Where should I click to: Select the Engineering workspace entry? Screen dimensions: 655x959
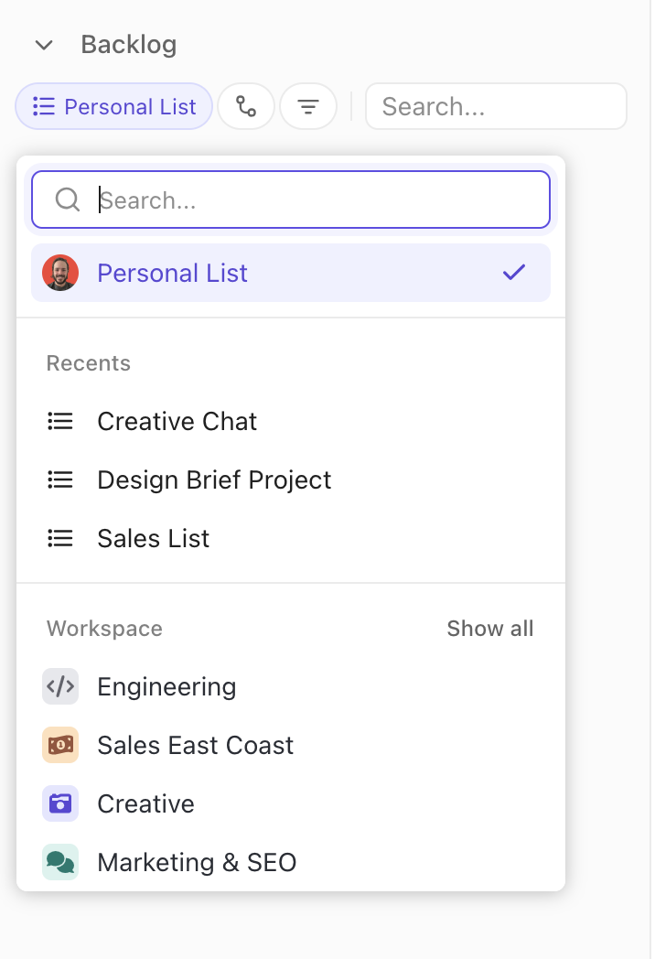166,686
